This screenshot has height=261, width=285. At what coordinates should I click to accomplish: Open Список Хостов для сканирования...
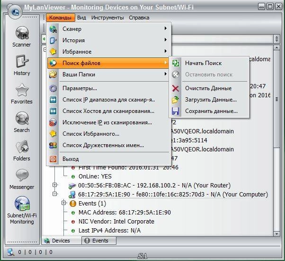pos(108,111)
